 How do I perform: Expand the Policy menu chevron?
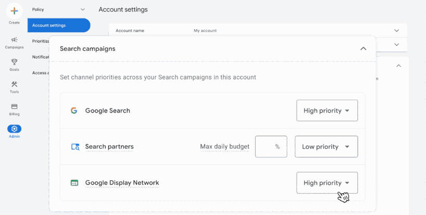tap(83, 9)
